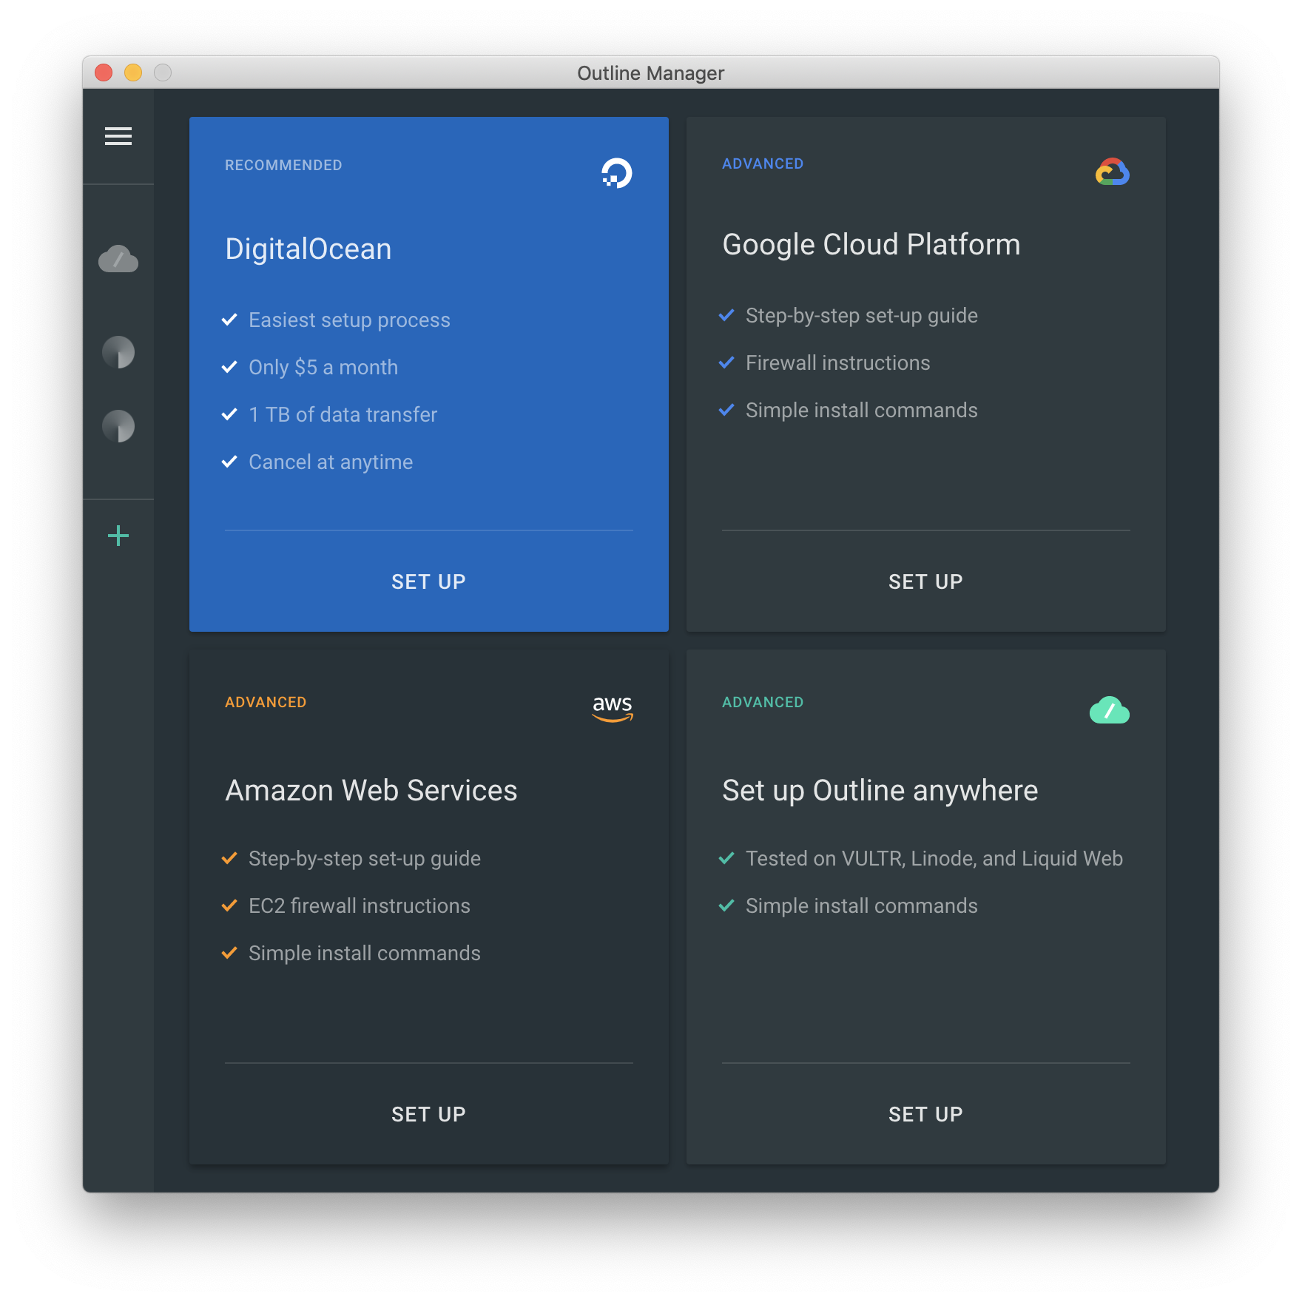Click 'Only $5 a month' text
Screen dimensions: 1302x1302
tap(323, 368)
